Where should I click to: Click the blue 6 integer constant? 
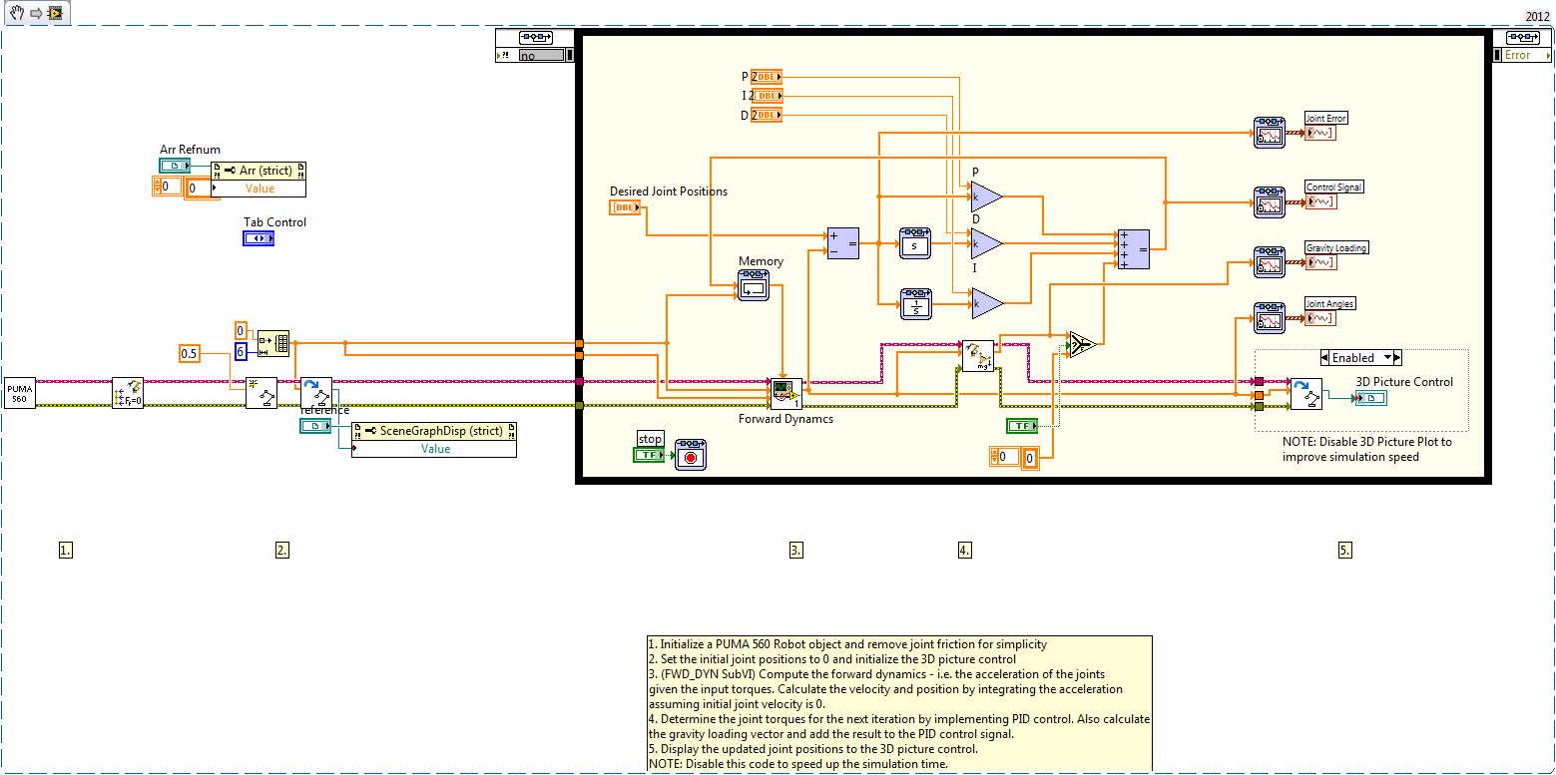[x=241, y=351]
